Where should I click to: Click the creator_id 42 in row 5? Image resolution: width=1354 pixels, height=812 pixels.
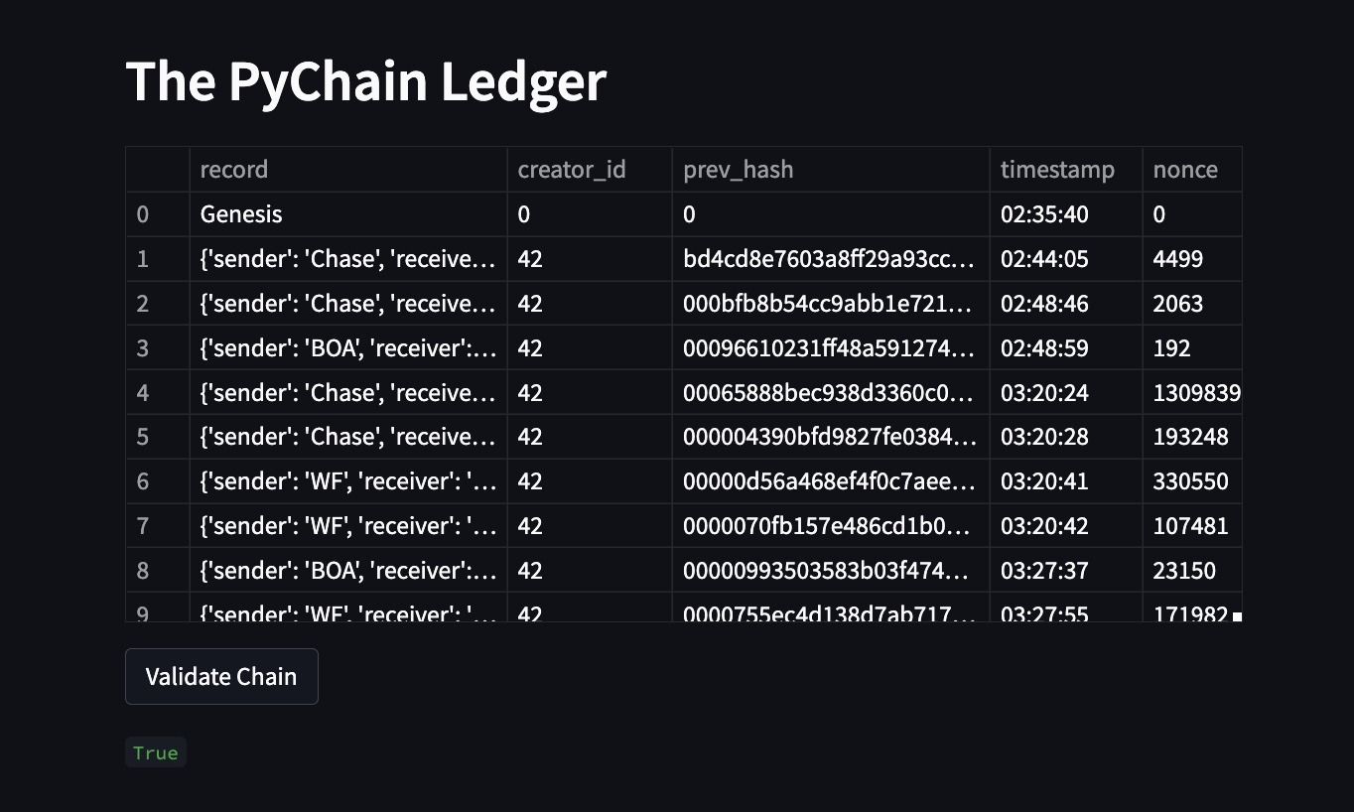[x=530, y=436]
